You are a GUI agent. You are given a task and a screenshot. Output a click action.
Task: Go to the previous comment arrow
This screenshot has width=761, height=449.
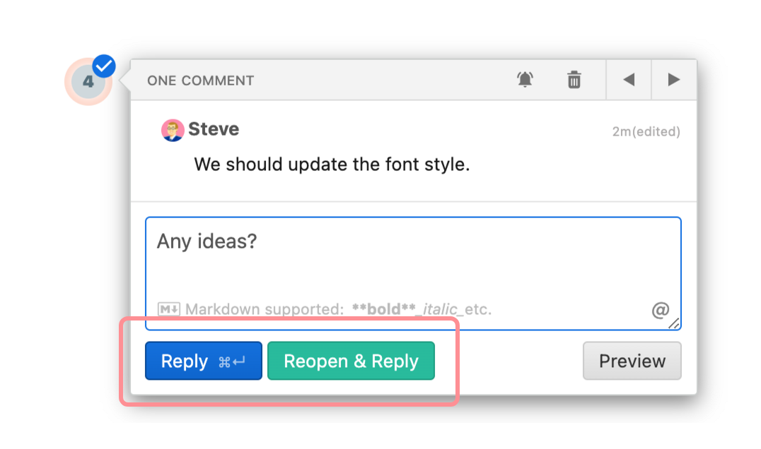(629, 80)
